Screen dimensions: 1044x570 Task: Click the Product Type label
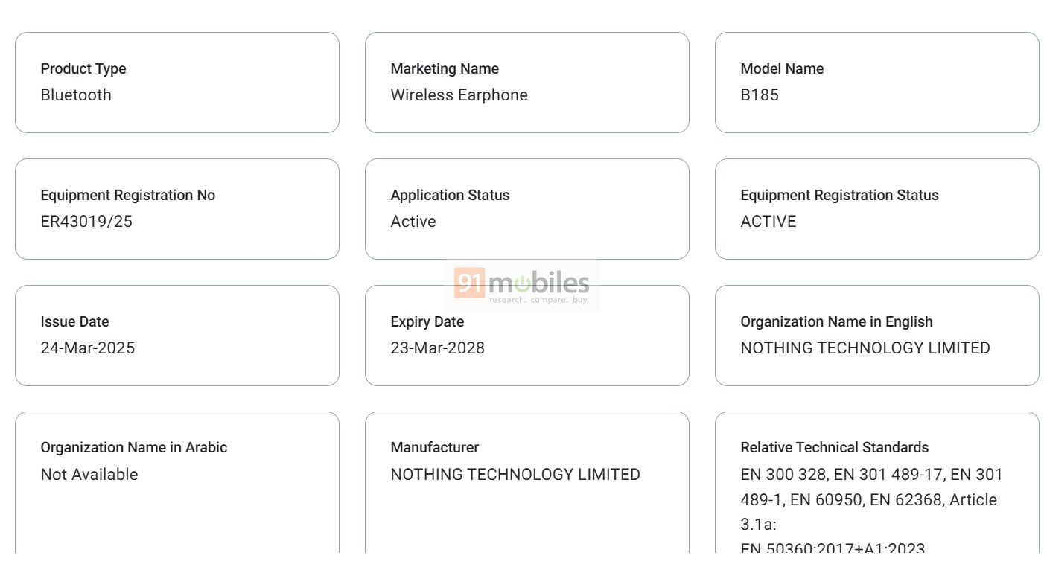coord(83,68)
